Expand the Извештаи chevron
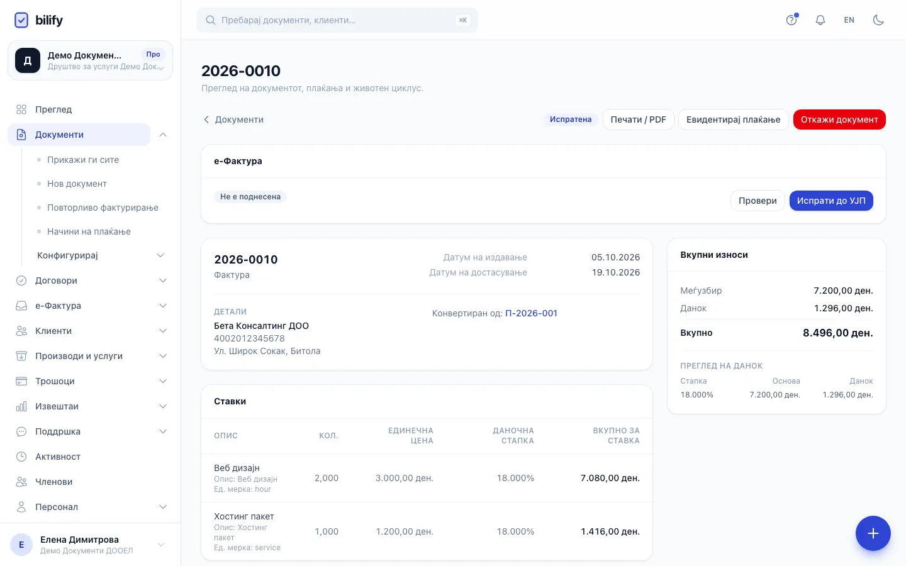The width and height of the screenshot is (906, 566). point(163,406)
